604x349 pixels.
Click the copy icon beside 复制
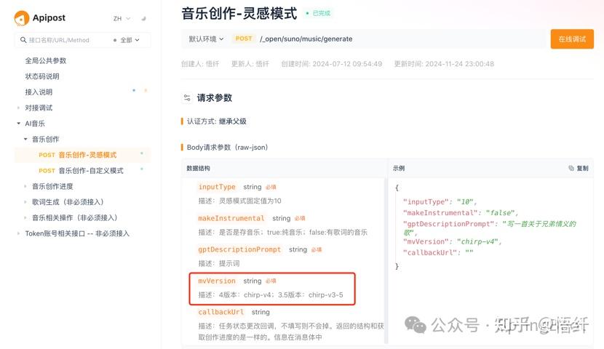571,168
